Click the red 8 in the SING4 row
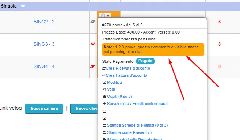Image resolution: width=240 pixels, height=140 pixels. pyautogui.click(x=220, y=66)
